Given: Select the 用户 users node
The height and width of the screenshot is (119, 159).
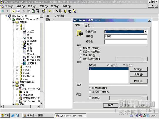Looking at the screenshot, I should click(x=29, y=44).
